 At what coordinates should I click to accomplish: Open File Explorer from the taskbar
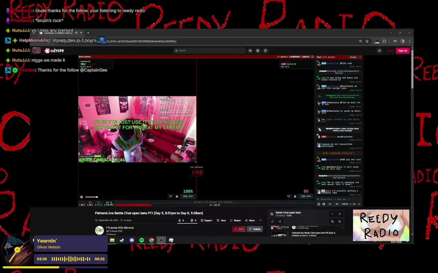[112, 240]
